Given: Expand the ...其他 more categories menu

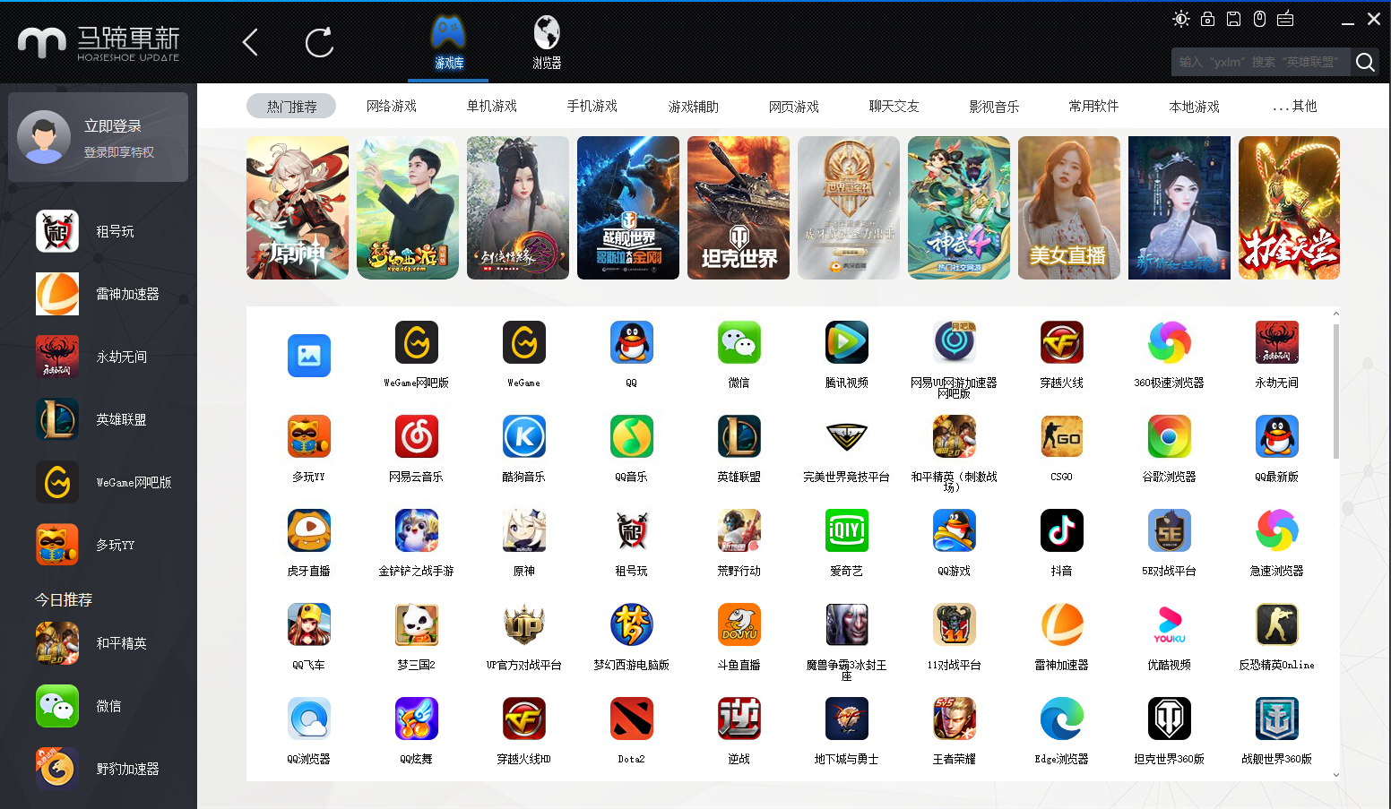Looking at the screenshot, I should point(1295,106).
